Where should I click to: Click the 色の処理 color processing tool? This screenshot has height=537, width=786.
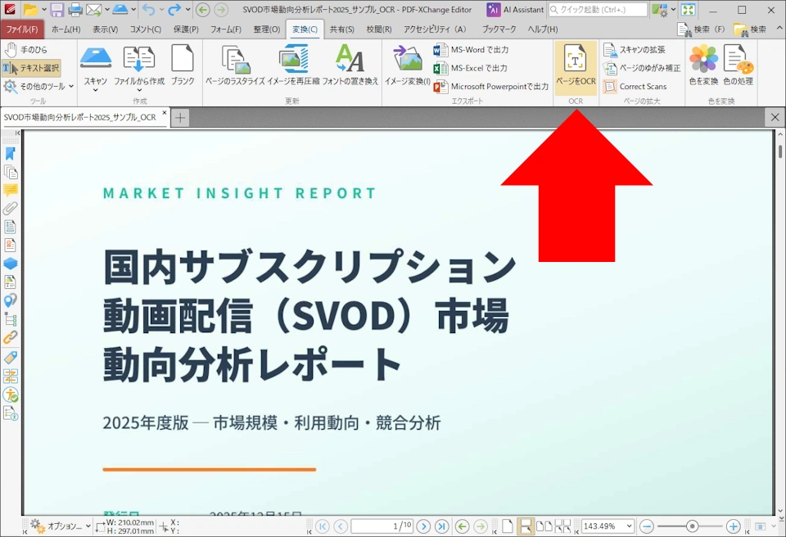click(738, 65)
